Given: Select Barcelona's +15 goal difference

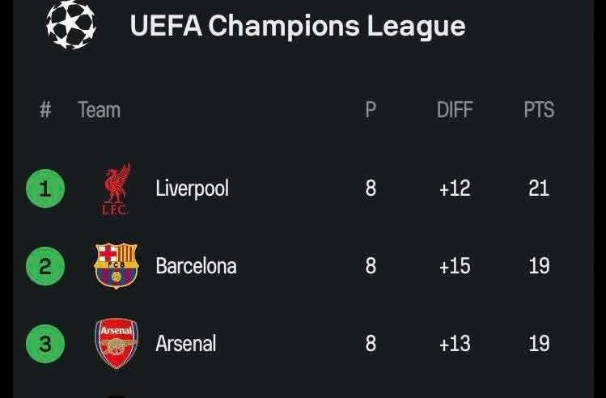Looking at the screenshot, I should pyautogui.click(x=455, y=266).
